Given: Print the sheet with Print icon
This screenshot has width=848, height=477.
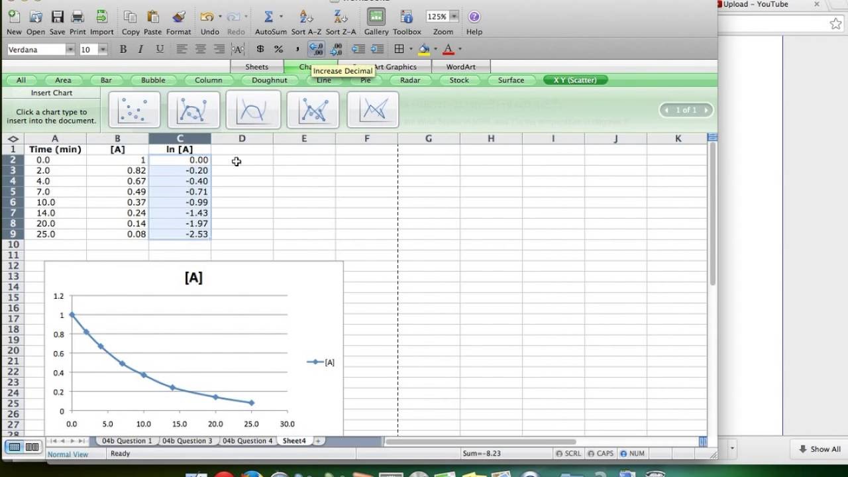Looking at the screenshot, I should (78, 17).
